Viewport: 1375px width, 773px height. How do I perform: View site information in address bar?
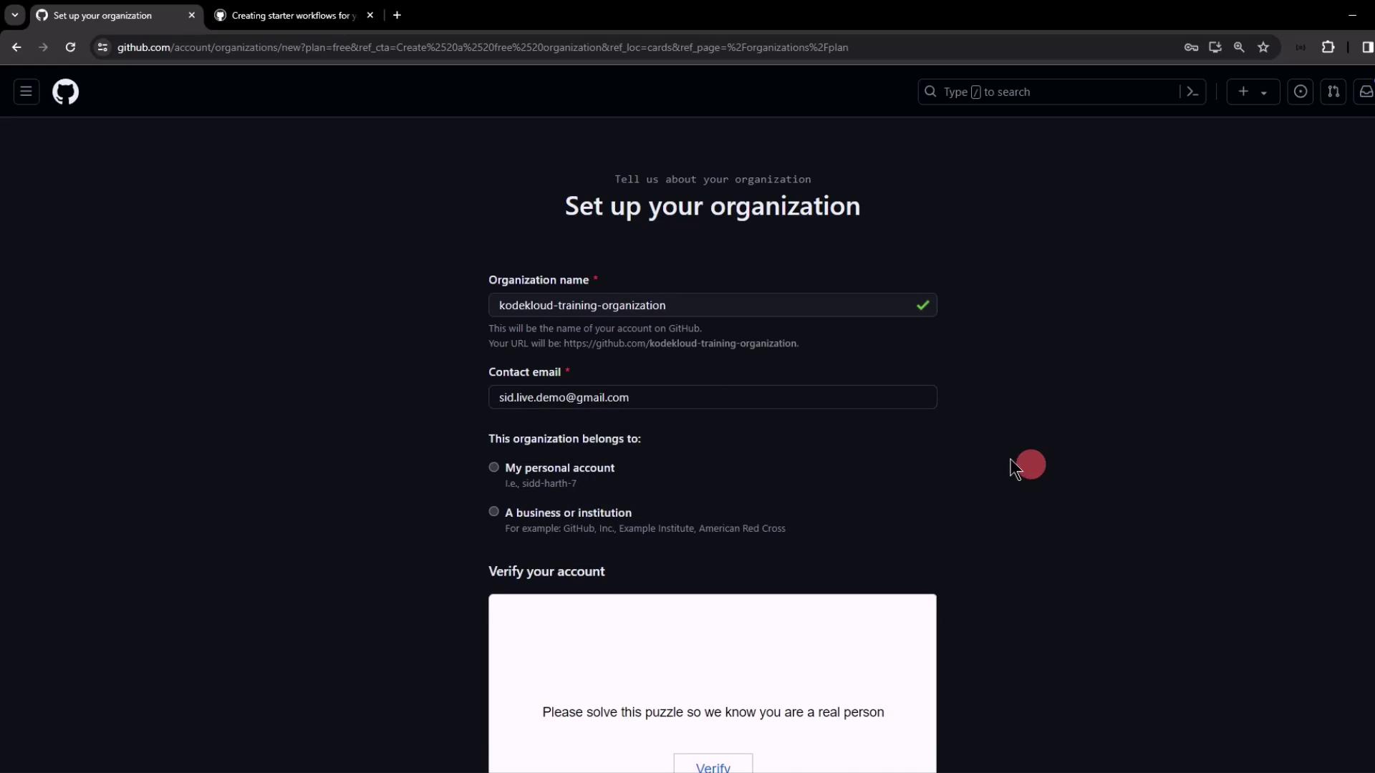[x=102, y=47]
